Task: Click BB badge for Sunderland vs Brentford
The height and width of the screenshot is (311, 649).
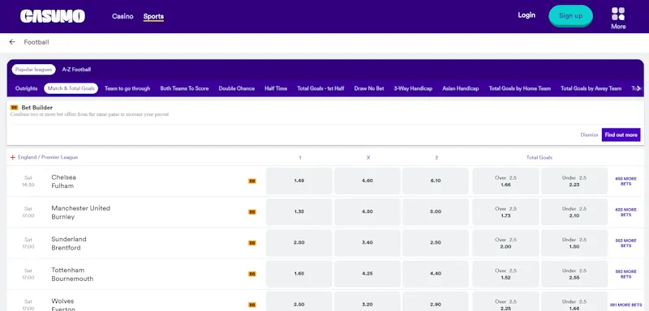Action: pos(252,243)
